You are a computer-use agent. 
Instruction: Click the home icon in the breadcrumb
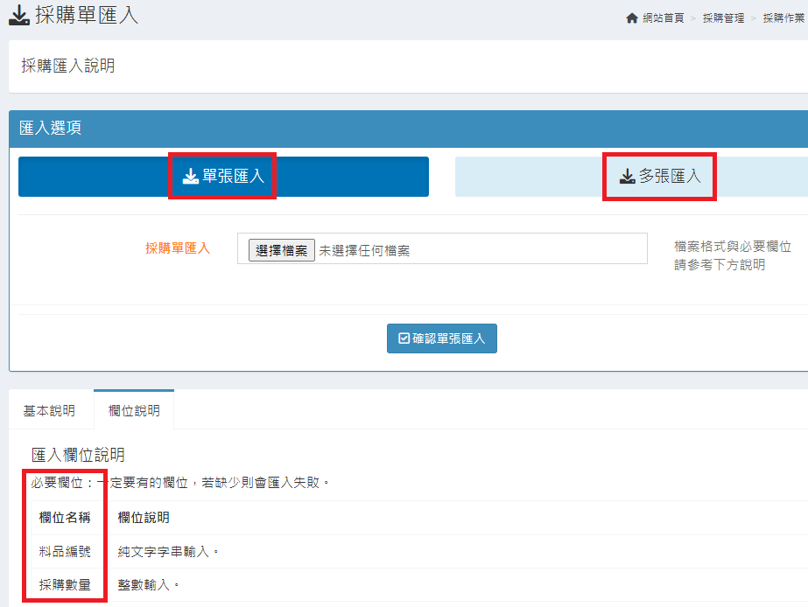coord(632,18)
